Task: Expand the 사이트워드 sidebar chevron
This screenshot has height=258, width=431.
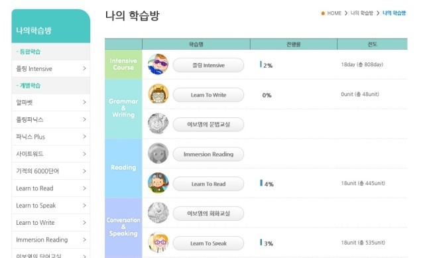Action: pyautogui.click(x=84, y=154)
